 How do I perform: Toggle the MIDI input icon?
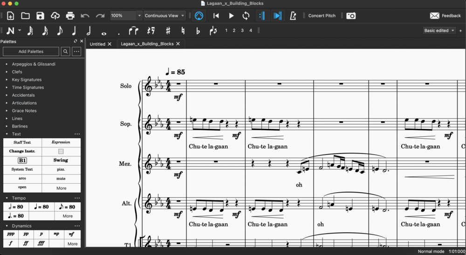(199, 16)
